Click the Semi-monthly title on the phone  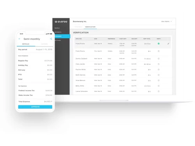pos(32,39)
